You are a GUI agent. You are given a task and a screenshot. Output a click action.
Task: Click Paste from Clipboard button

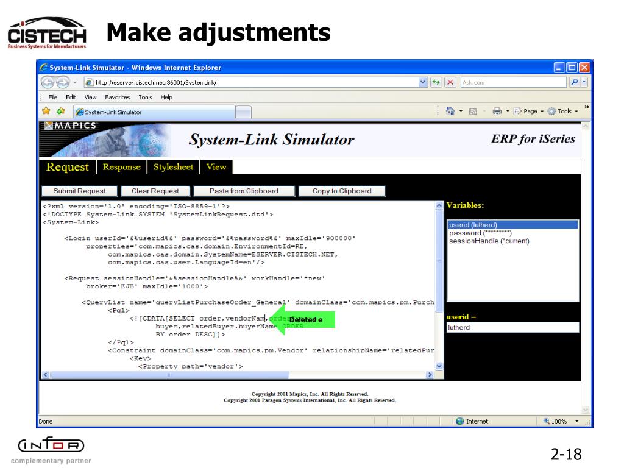(244, 191)
